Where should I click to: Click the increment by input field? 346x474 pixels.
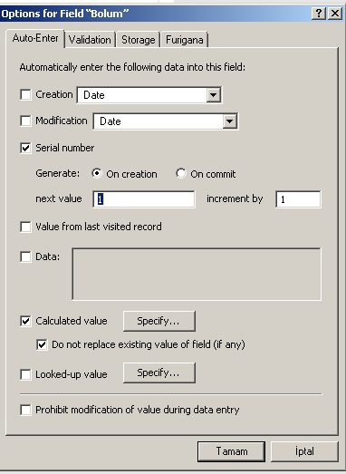coord(298,199)
